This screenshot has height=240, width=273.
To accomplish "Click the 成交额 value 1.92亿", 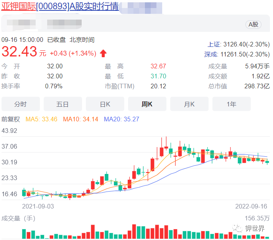I will click(x=260, y=76).
